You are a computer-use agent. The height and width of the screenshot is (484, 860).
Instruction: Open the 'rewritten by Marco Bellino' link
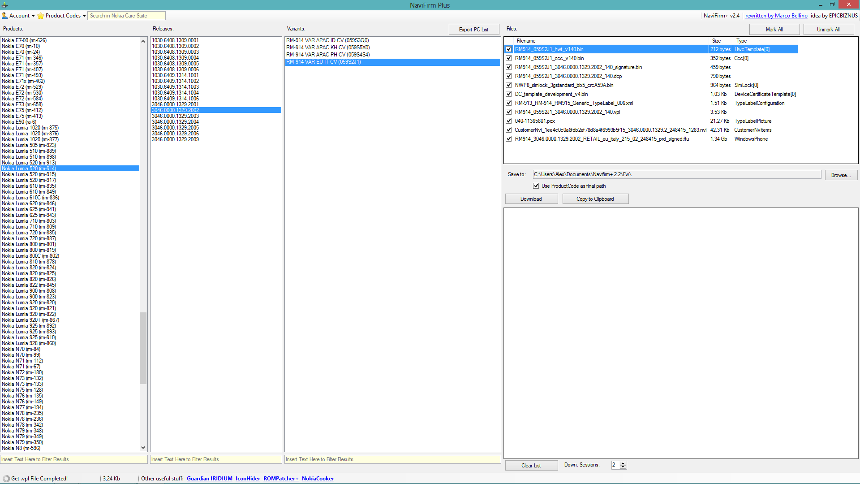tap(776, 16)
